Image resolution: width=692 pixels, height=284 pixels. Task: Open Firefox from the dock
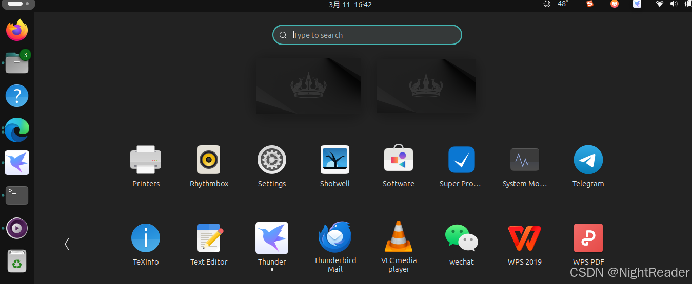point(17,30)
